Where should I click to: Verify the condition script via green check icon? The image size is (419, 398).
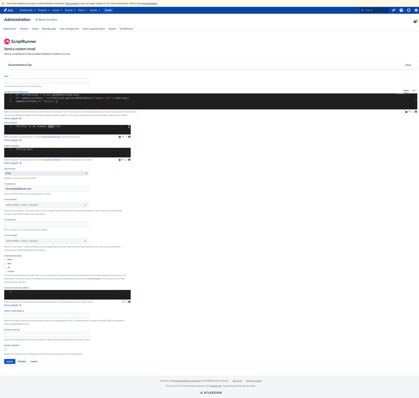406,112
